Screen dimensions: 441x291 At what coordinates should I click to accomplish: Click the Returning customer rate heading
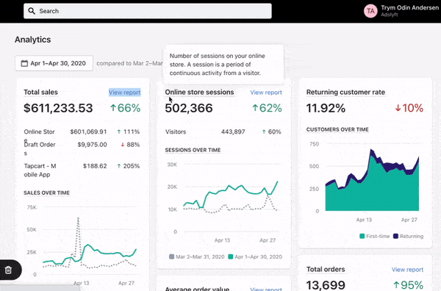345,92
